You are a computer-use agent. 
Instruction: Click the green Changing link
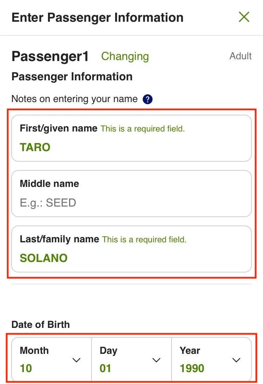pos(125,56)
